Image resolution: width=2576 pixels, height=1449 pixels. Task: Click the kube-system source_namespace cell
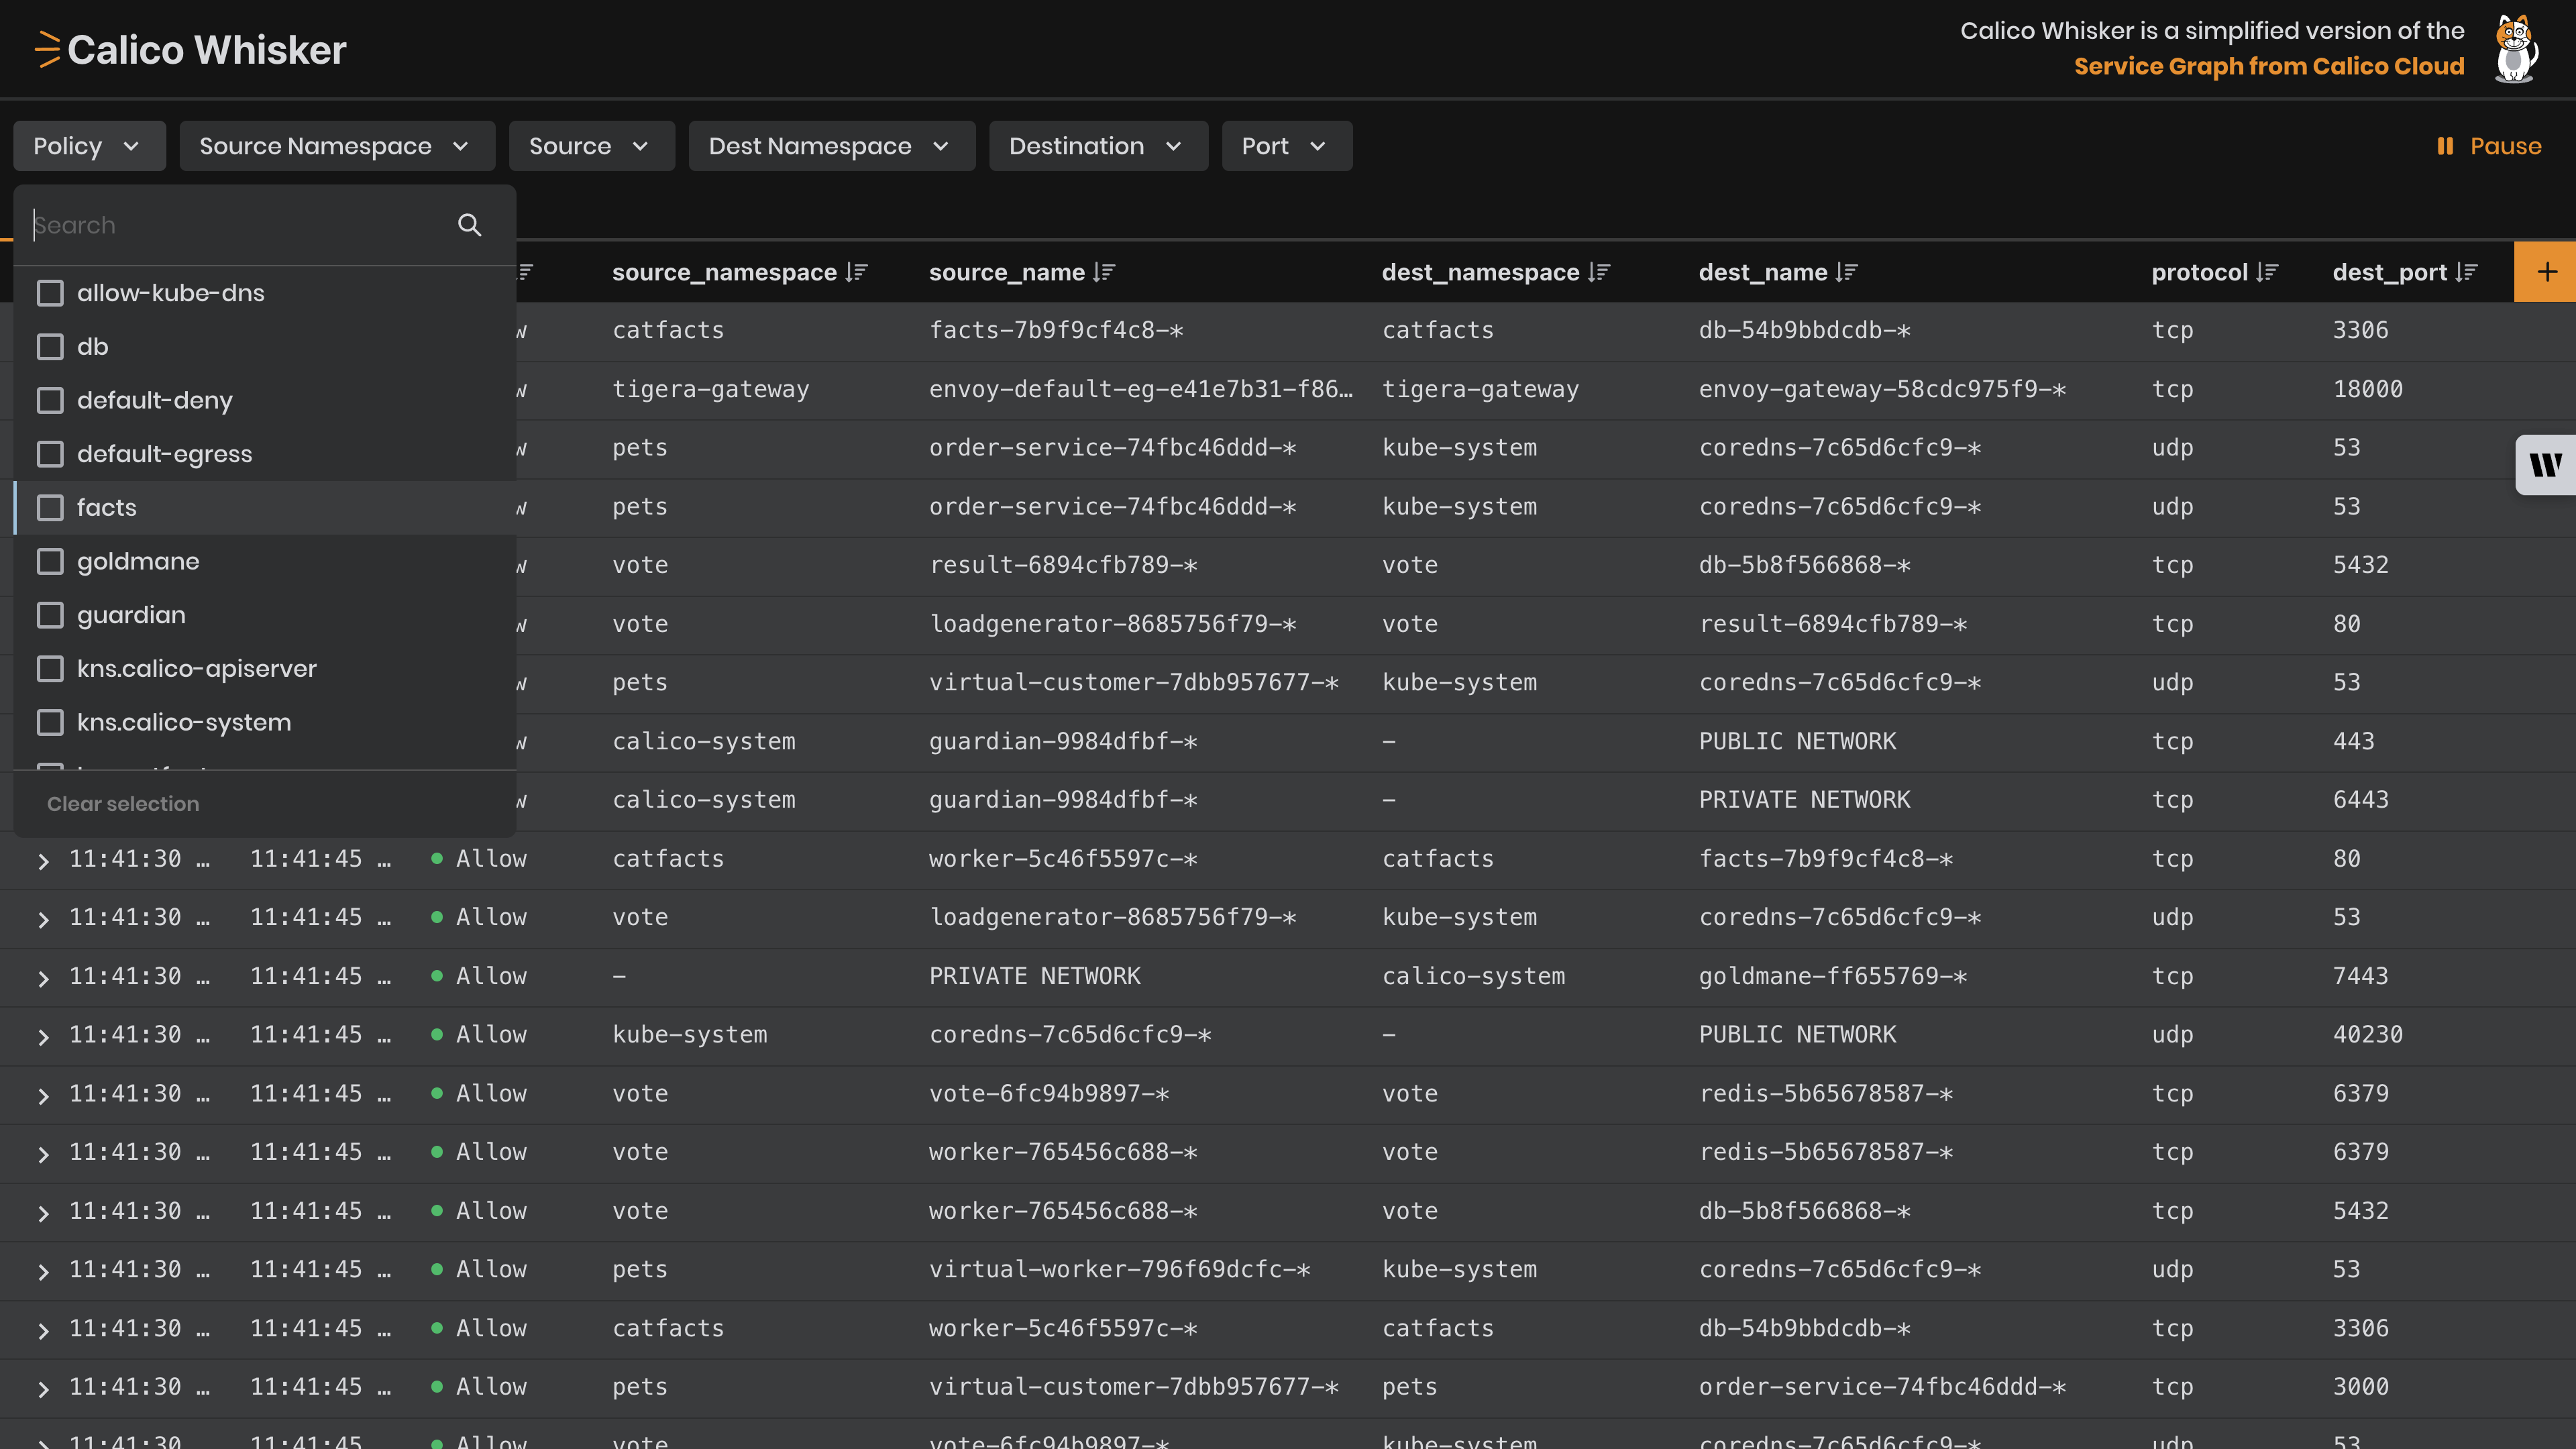pyautogui.click(x=689, y=1035)
